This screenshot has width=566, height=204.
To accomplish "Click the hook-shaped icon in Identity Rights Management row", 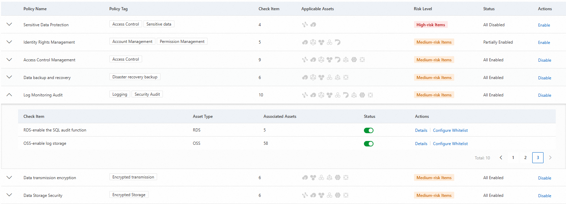I will pyautogui.click(x=338, y=42).
